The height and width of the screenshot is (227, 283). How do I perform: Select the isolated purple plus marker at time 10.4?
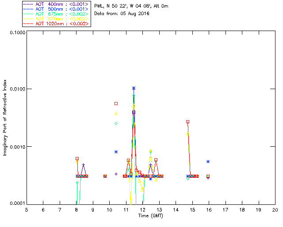(x=116, y=174)
